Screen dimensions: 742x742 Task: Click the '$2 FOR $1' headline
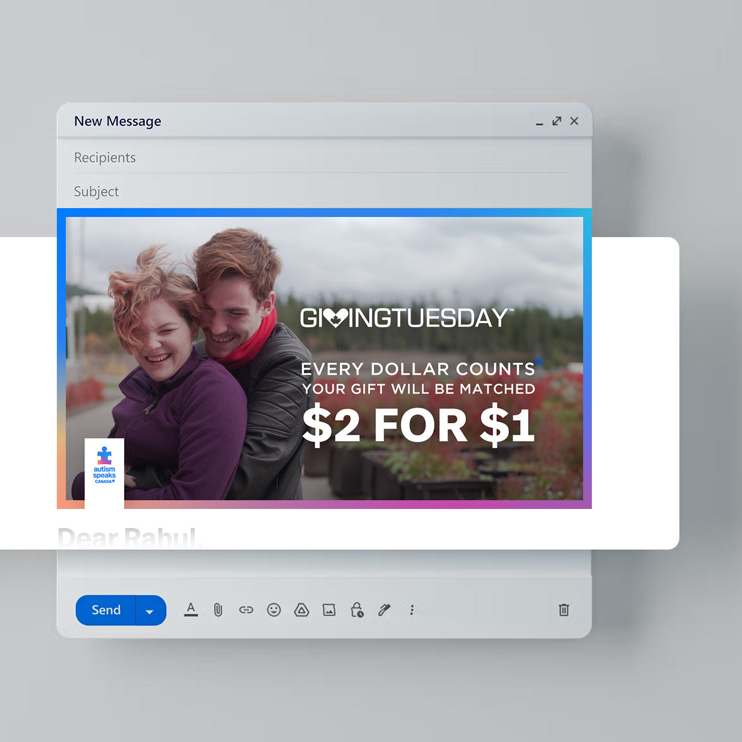pyautogui.click(x=419, y=425)
